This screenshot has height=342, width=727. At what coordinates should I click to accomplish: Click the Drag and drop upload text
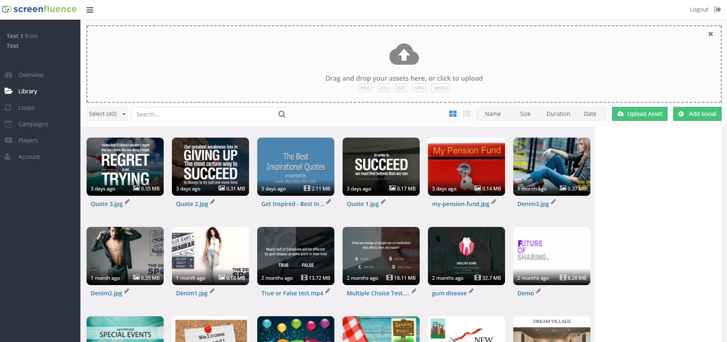404,78
